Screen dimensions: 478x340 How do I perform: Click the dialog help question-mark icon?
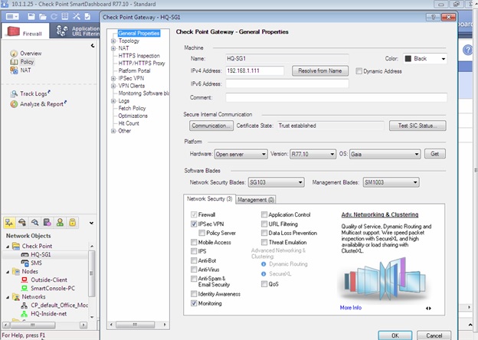[x=433, y=17]
